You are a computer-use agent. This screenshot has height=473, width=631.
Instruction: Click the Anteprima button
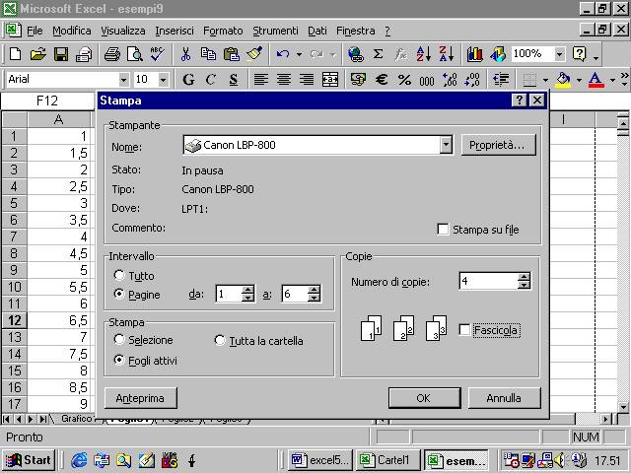point(140,398)
